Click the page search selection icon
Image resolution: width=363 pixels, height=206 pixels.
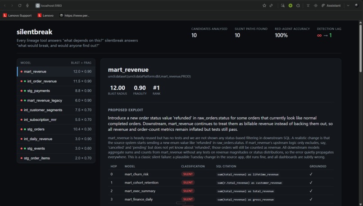[283, 5]
